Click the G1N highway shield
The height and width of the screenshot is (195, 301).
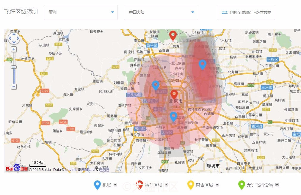click(x=251, y=85)
